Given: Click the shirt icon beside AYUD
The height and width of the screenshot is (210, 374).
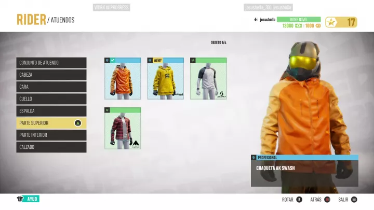Looking at the screenshot, I should 20,199.
